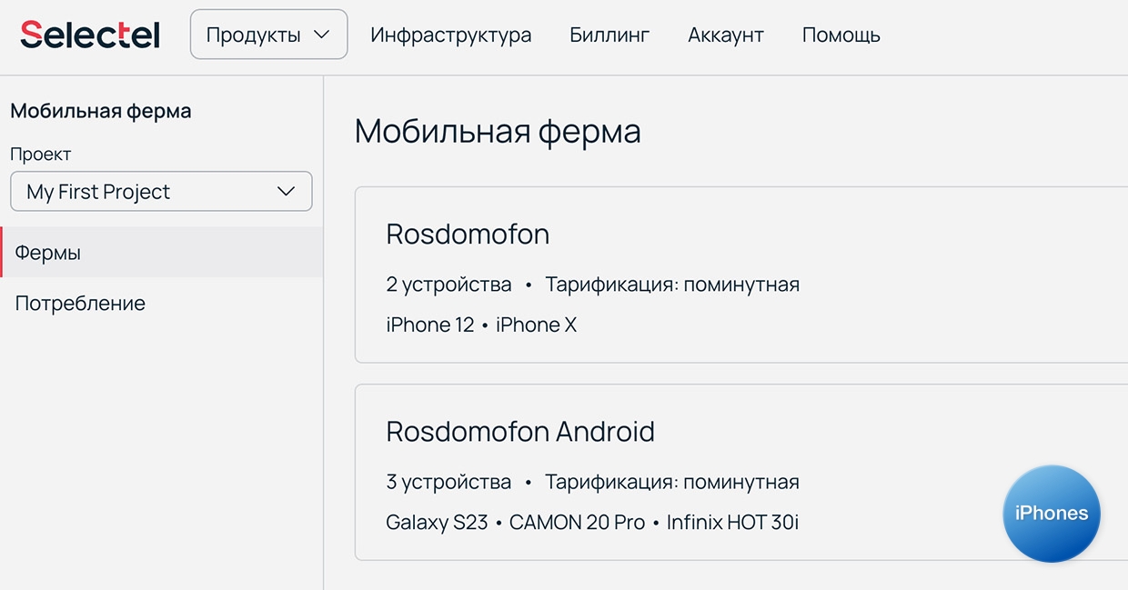
Task: Click iPhone X device label
Action: point(536,325)
